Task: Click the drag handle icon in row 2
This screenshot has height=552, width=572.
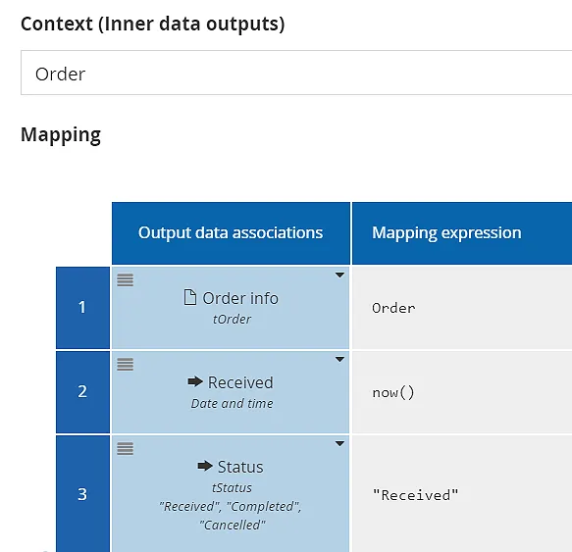Action: [x=126, y=364]
